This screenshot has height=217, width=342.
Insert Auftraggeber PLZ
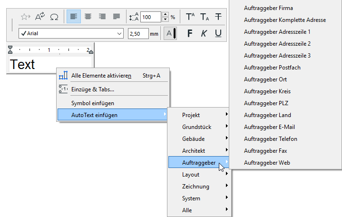285,103
